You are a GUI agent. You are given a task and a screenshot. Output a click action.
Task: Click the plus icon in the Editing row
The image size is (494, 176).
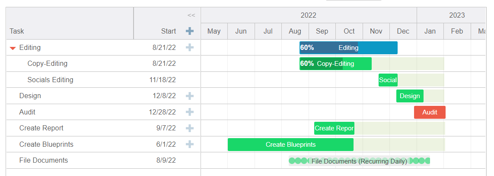click(190, 48)
